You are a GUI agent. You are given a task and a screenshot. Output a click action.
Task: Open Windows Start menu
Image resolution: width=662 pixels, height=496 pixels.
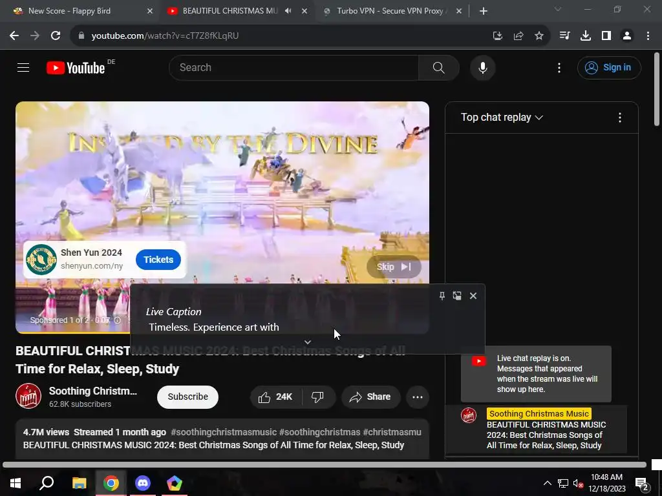pos(16,483)
